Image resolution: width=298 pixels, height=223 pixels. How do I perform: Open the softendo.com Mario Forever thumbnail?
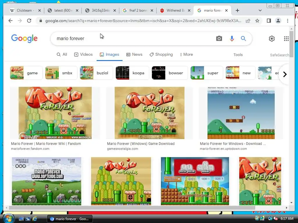[47, 181]
